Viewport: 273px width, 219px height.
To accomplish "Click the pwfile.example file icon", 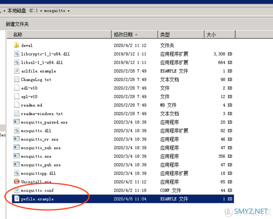I will pyautogui.click(x=16, y=198).
